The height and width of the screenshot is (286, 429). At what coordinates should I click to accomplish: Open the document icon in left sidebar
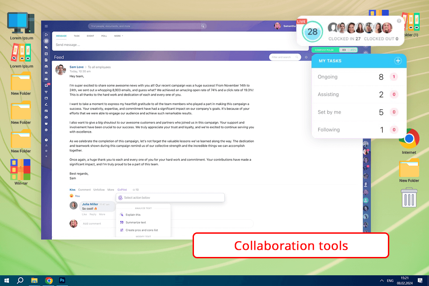pyautogui.click(x=46, y=60)
